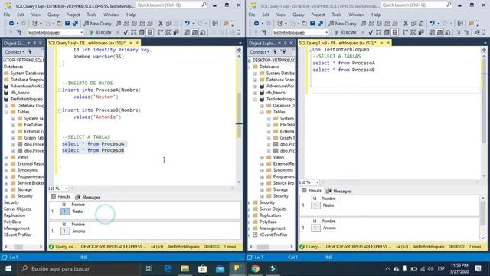Click the Save icon in left window toolbar

[x=67, y=24]
